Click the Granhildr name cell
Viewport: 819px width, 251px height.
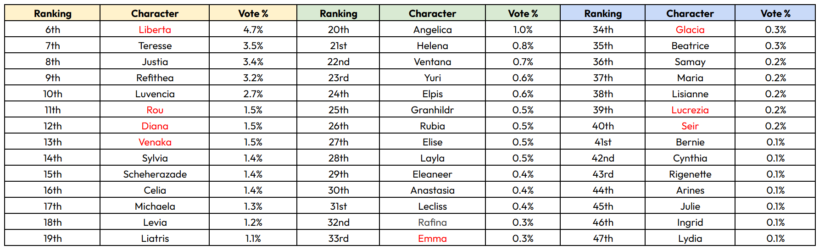point(432,110)
